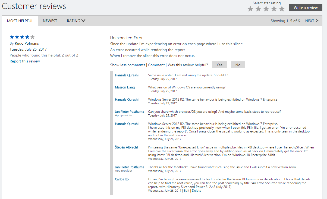Image resolution: width=327 pixels, height=199 pixels.
Task: Select the fourth star rating
Action: 274,9
